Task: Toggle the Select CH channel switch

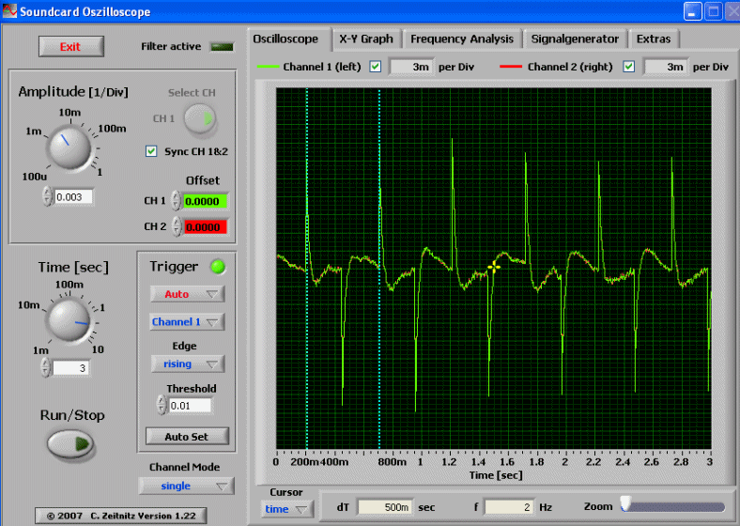Action: coord(200,118)
